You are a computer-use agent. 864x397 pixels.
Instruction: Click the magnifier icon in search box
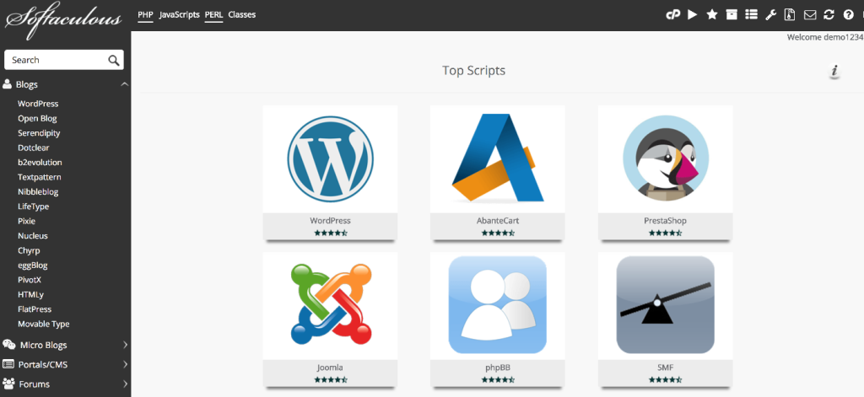click(x=114, y=60)
